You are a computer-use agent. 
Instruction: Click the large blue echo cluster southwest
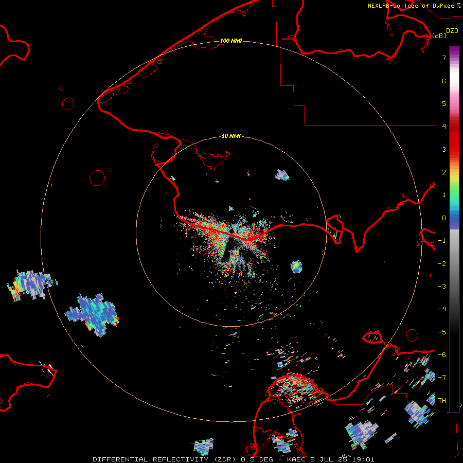click(93, 314)
